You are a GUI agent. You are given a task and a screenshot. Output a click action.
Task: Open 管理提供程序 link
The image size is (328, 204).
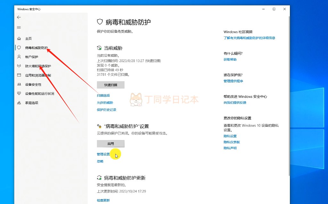[233, 81]
